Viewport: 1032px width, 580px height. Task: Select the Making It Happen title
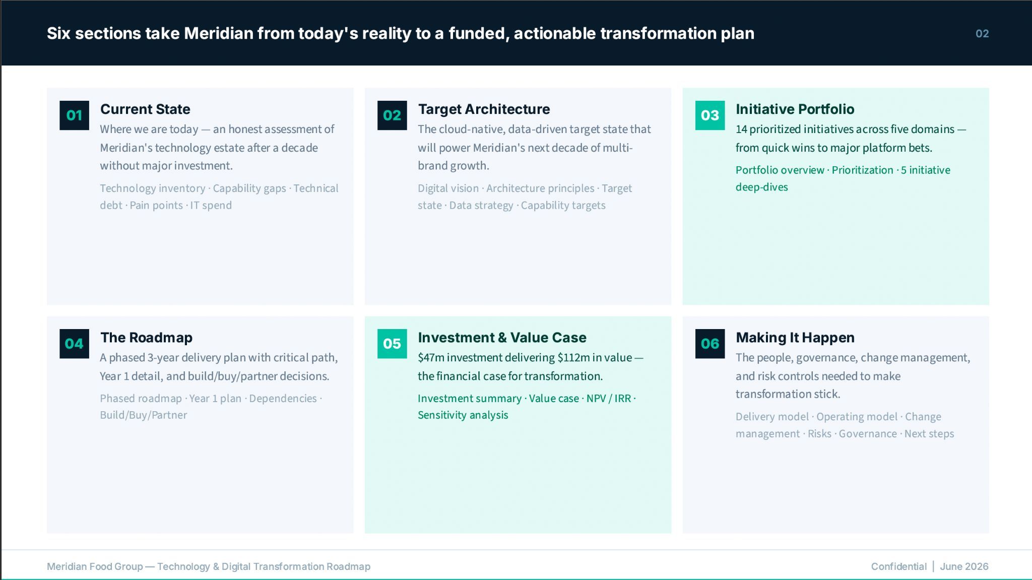(795, 338)
